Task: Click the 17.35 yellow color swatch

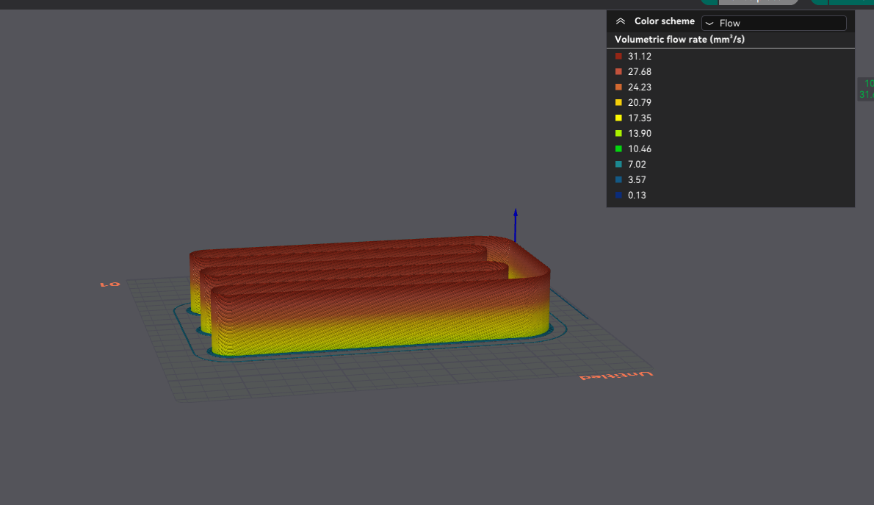Action: point(618,118)
